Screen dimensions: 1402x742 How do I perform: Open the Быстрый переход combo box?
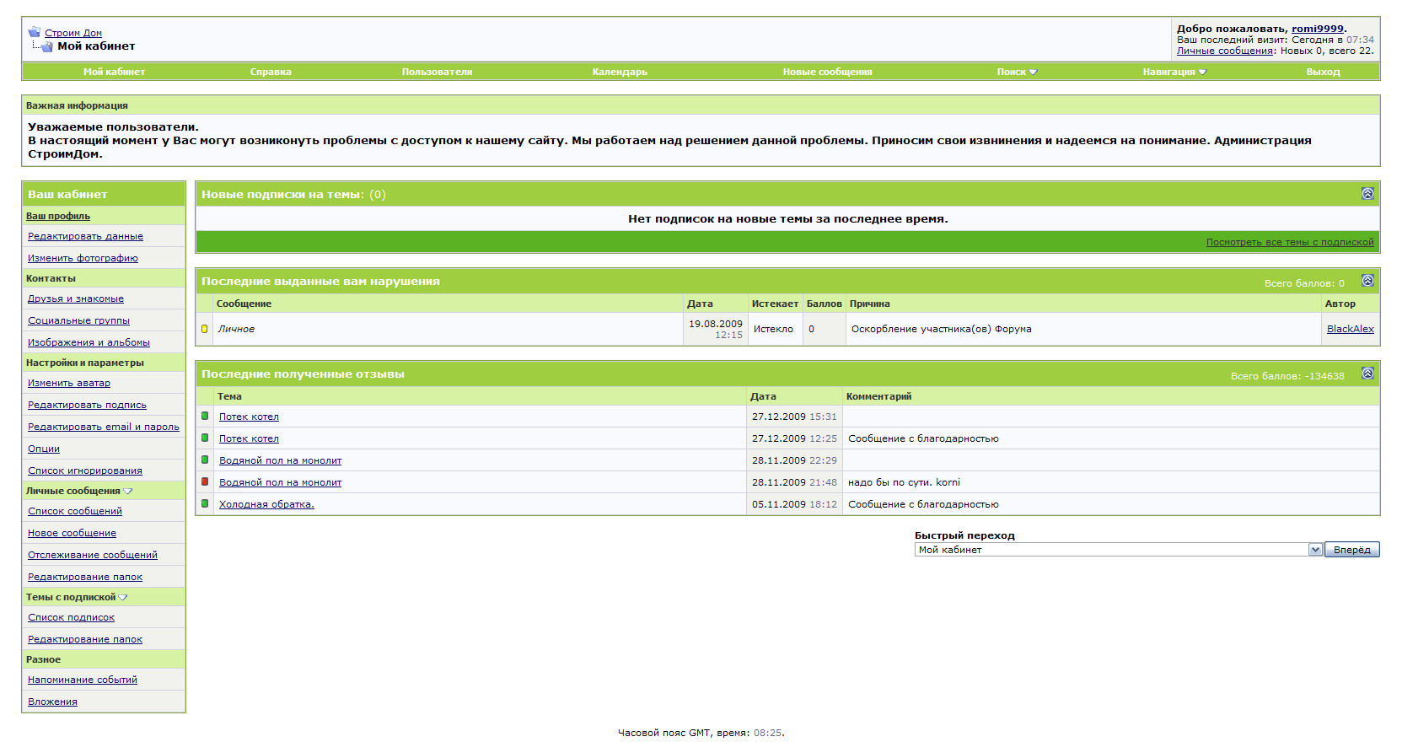coord(1118,550)
